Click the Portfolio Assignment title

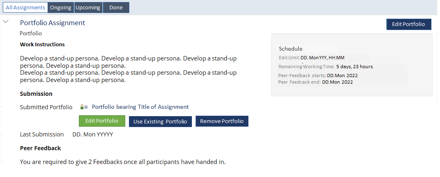pyautogui.click(x=52, y=23)
